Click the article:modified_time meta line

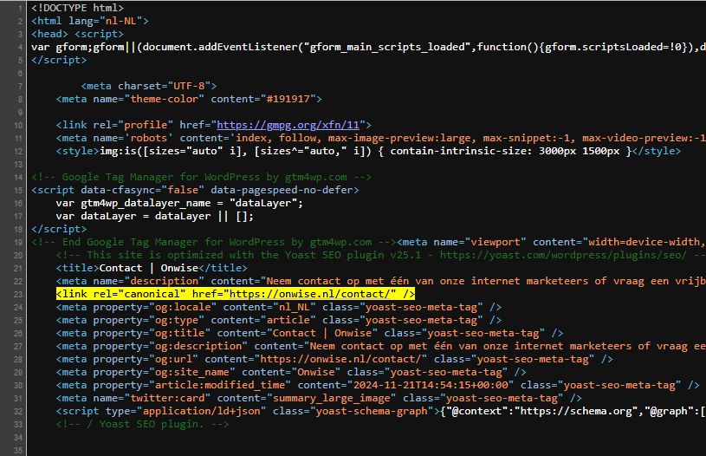pos(378,385)
